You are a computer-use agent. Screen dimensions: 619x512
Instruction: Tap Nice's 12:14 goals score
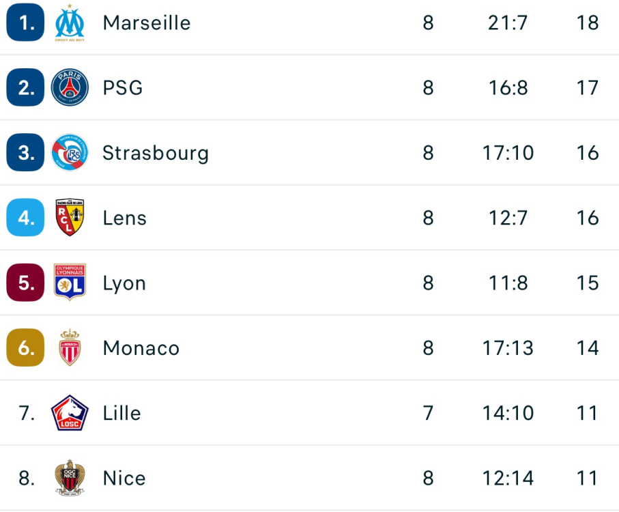tap(508, 478)
